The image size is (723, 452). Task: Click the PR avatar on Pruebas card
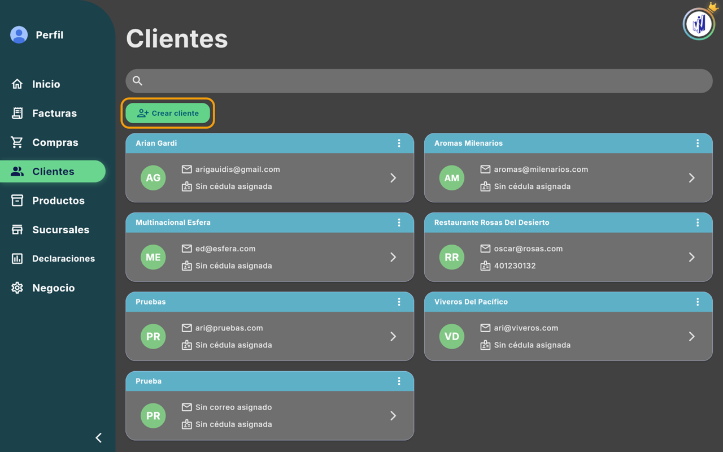[153, 336]
